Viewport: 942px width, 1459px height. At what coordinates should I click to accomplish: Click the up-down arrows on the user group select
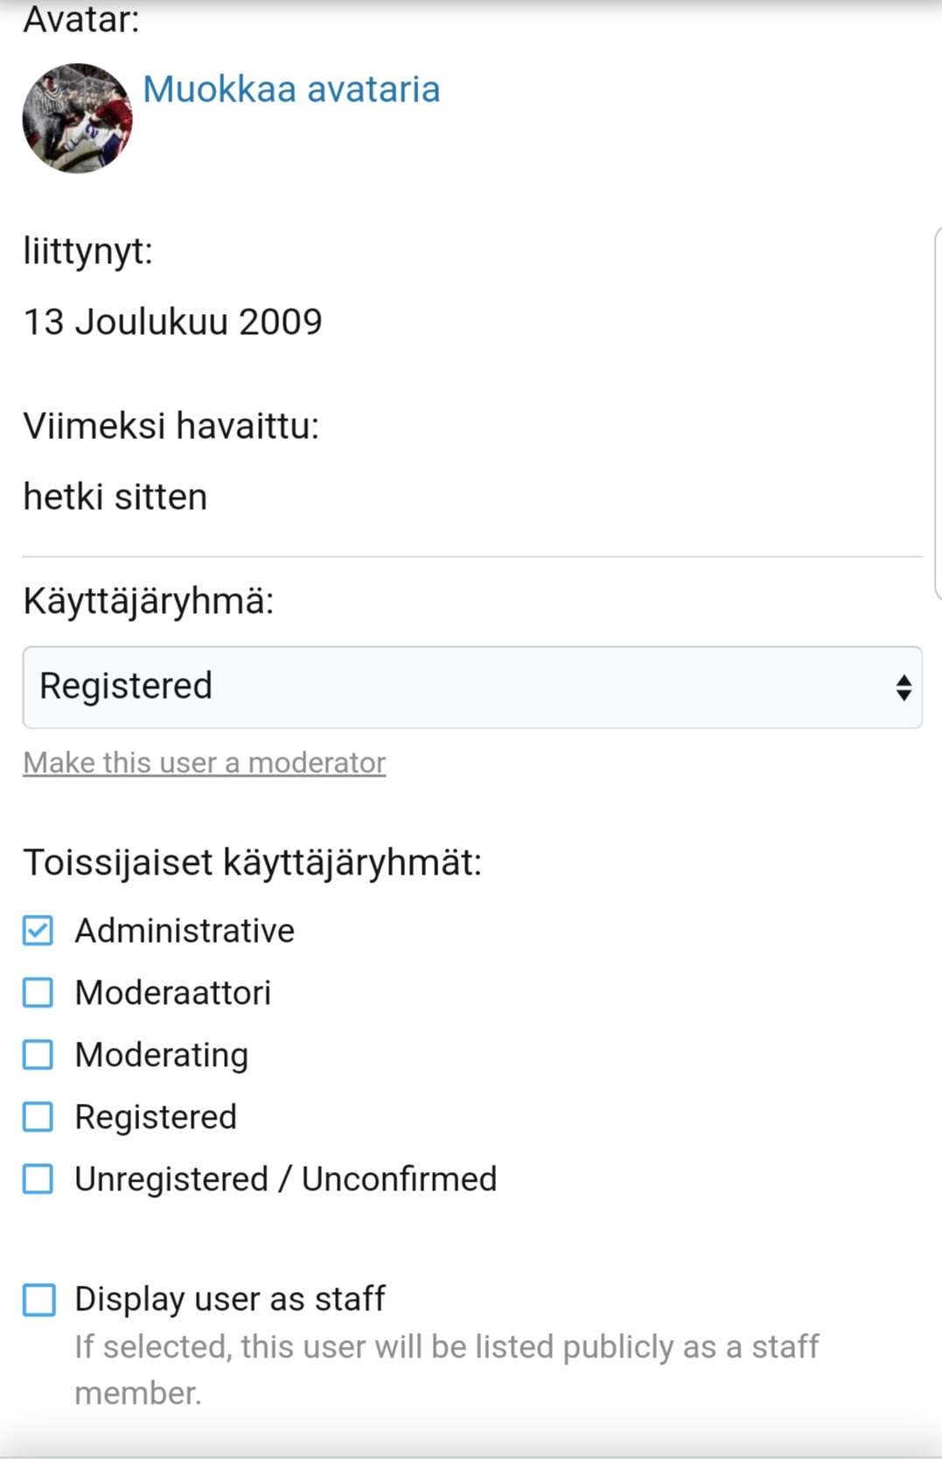(904, 688)
